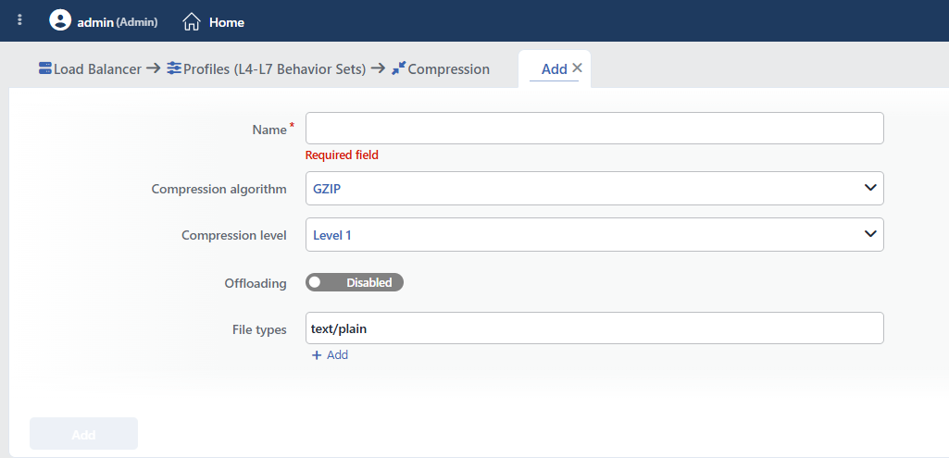
Task: Click the plus icon beside Add link
Action: pos(316,355)
